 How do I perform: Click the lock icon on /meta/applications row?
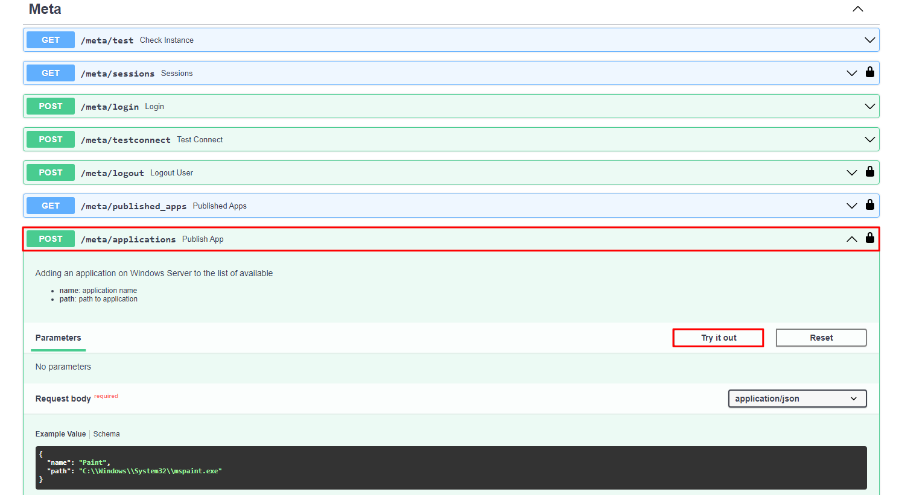(x=869, y=238)
